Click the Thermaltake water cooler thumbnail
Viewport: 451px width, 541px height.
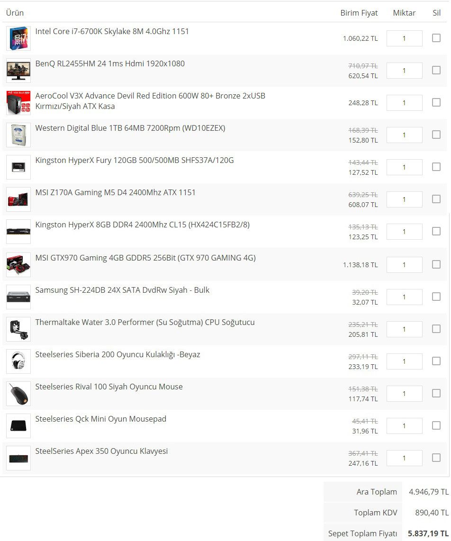18,329
